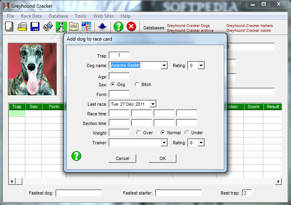291x205 pixels.
Task: Open race card file folder icon
Action: pos(22,27)
